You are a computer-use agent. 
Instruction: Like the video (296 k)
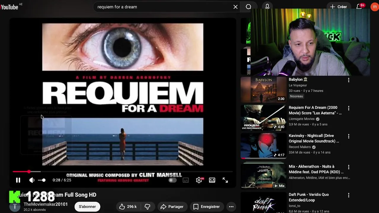point(128,206)
